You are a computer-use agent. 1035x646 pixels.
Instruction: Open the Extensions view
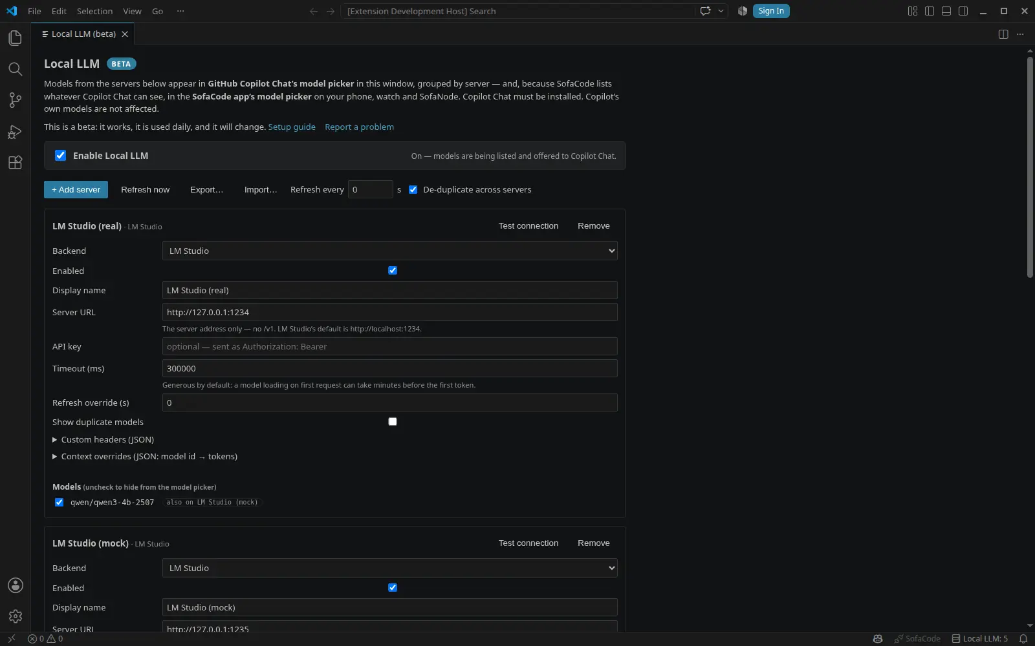(15, 163)
